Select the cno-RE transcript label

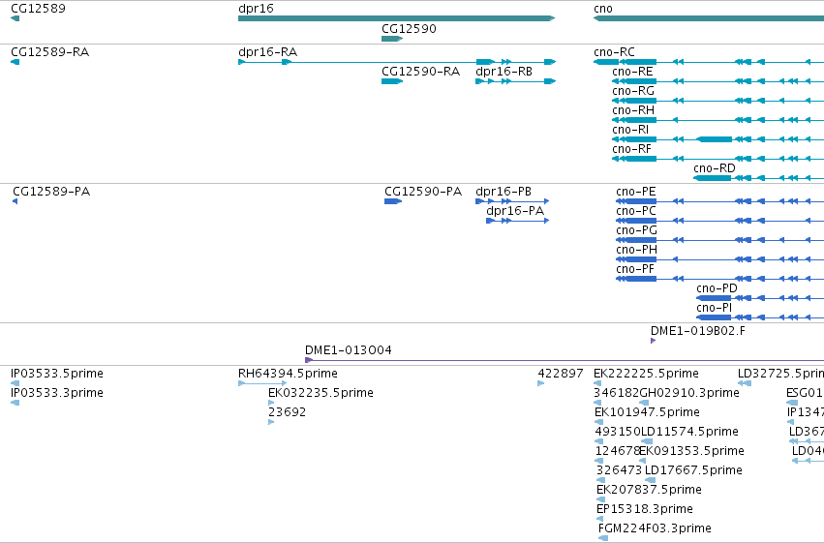coord(632,72)
